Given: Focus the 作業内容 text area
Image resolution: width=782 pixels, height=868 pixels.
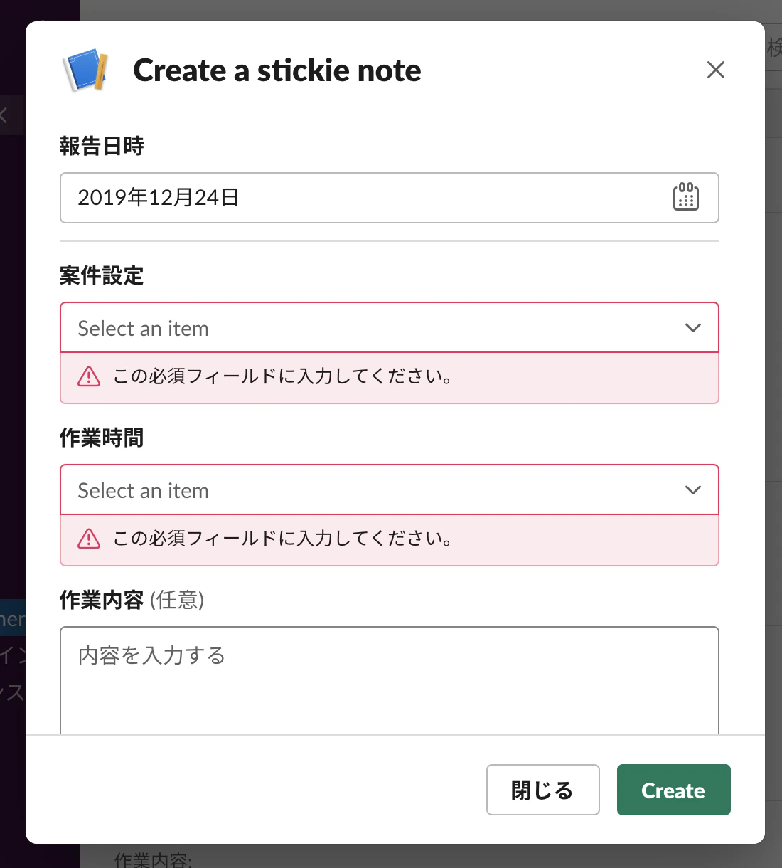Looking at the screenshot, I should click(x=390, y=681).
